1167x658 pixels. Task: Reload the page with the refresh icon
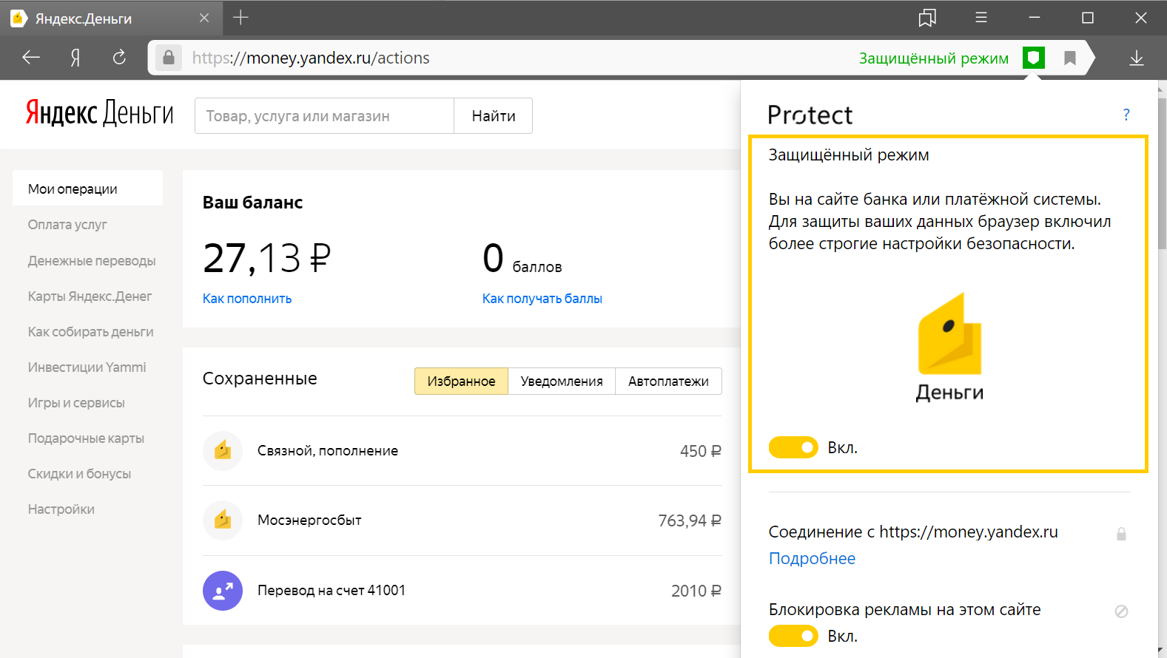tap(119, 57)
